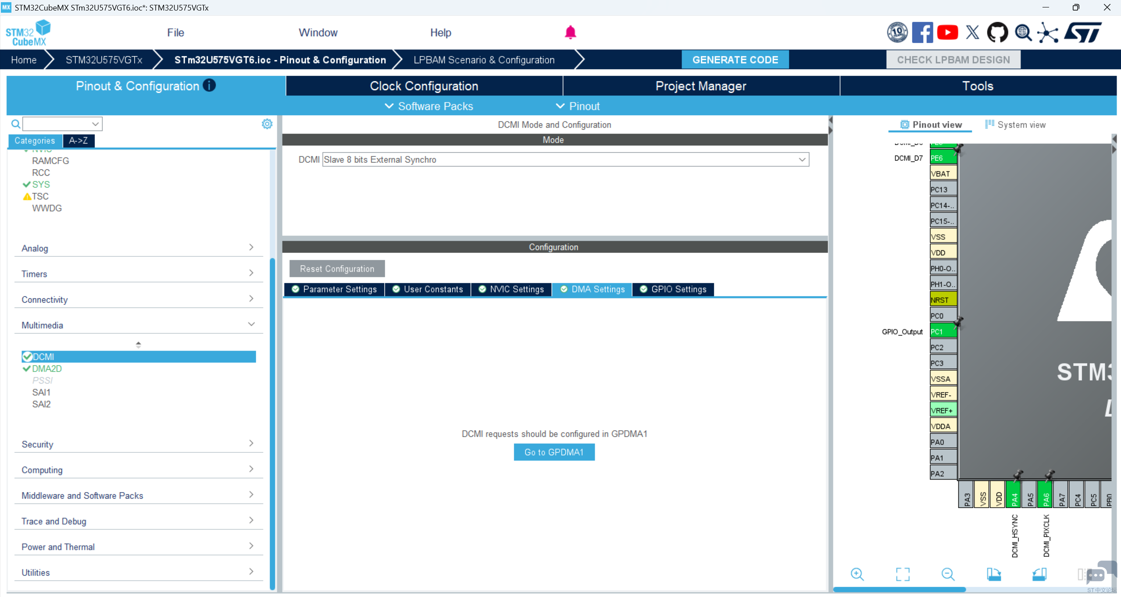
Task: Open the Parameter Settings tab
Action: [x=334, y=289]
